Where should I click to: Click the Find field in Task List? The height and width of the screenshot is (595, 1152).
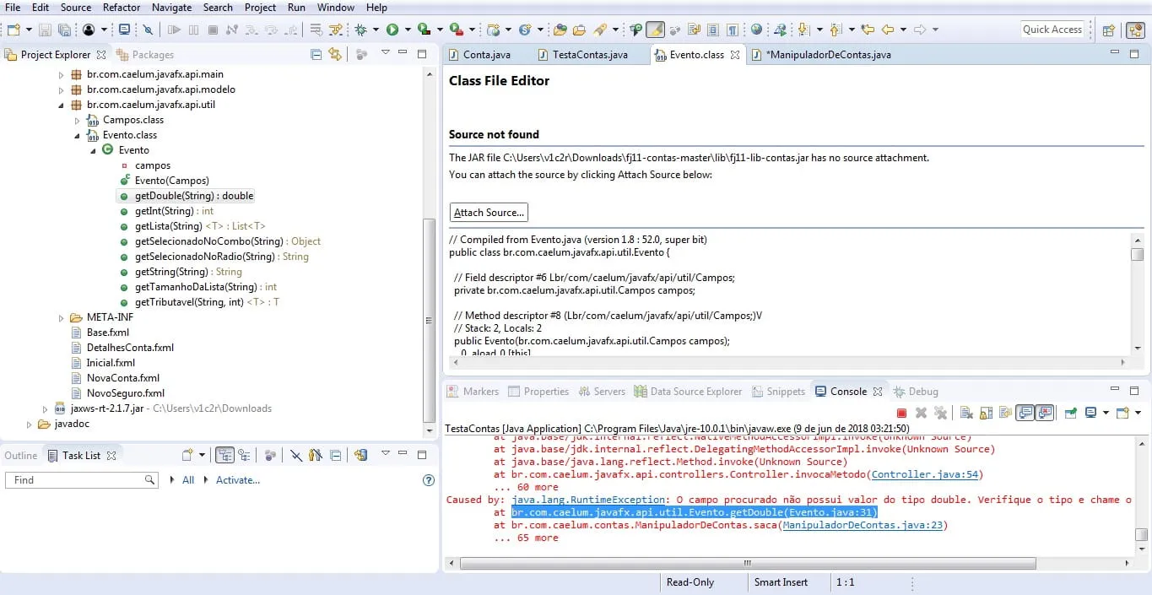tap(81, 479)
